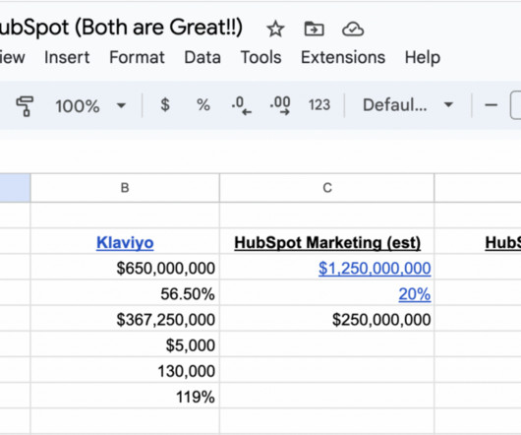
Task: Check the cloud saved status icon
Action: (x=353, y=29)
